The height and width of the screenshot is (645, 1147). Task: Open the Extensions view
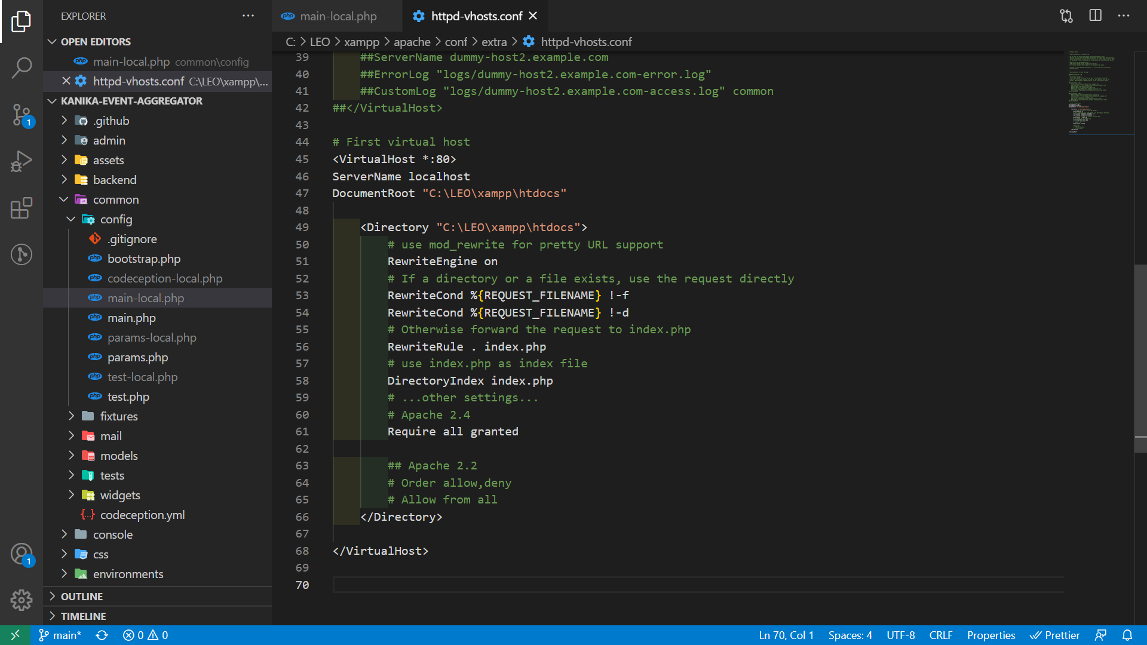[22, 208]
